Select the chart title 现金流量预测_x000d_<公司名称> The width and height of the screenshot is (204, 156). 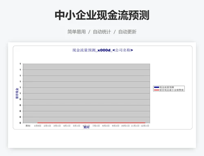pyautogui.click(x=103, y=50)
